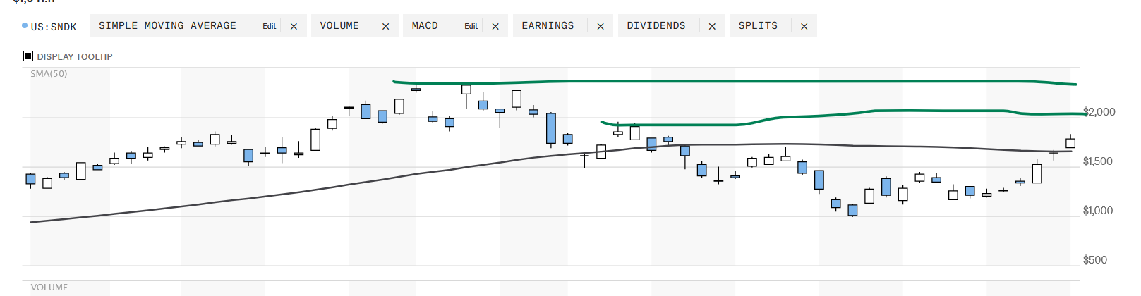Viewport: 1141px width, 296px height.
Task: Click the $1,500 price axis label
Action: 1098,161
